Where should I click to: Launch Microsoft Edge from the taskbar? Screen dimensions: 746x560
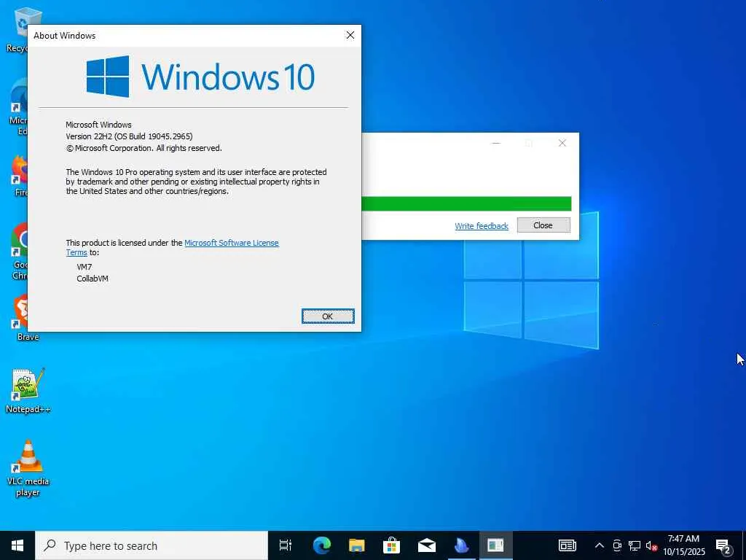pos(321,545)
